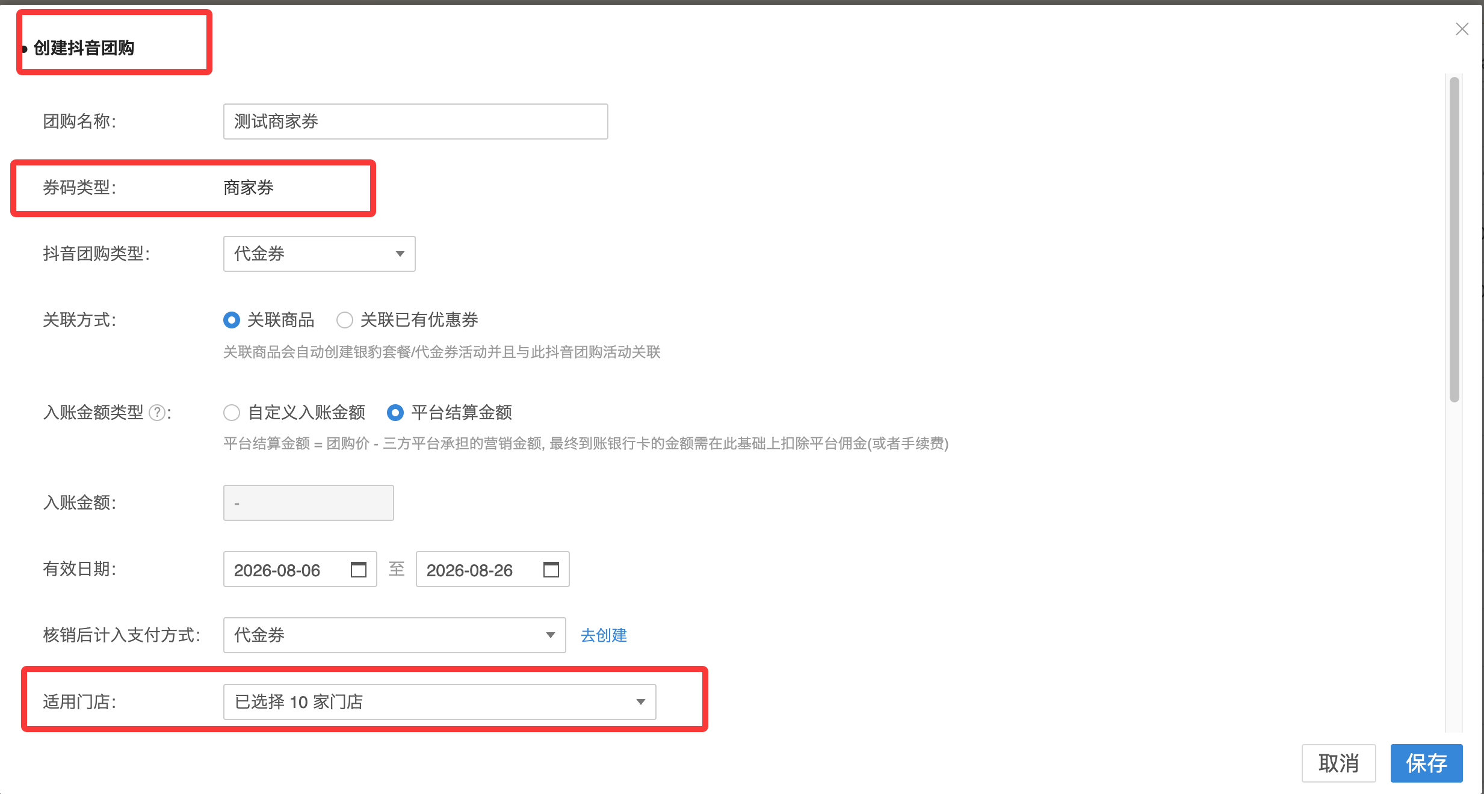
Task: Click the 去创建 link
Action: (x=604, y=635)
